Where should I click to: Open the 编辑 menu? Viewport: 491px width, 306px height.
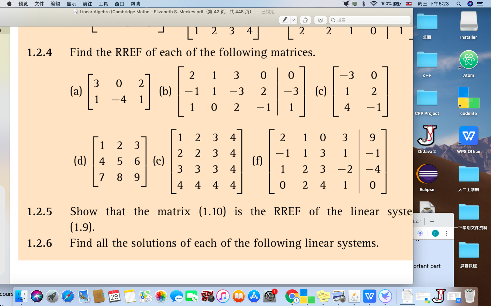[x=55, y=4]
